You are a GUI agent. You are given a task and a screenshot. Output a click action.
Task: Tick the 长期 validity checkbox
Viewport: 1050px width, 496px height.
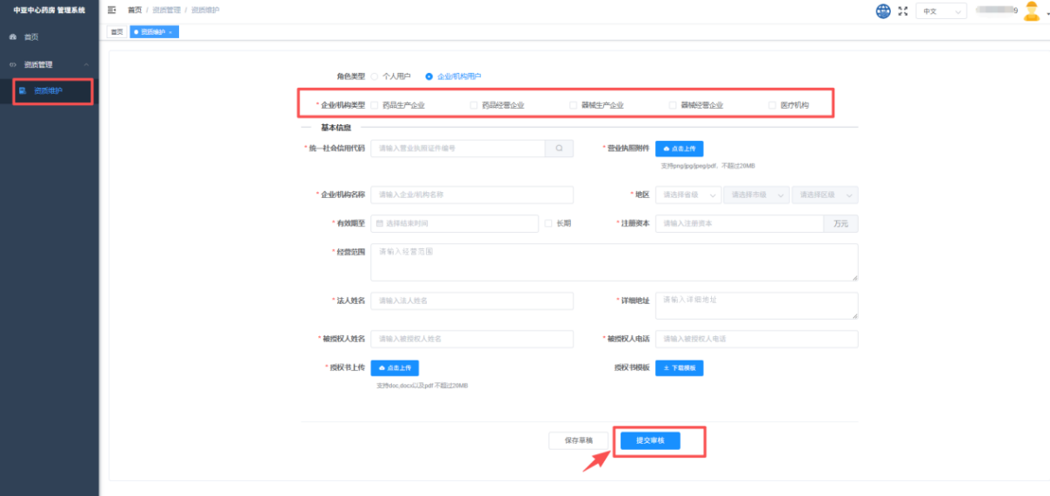click(548, 223)
